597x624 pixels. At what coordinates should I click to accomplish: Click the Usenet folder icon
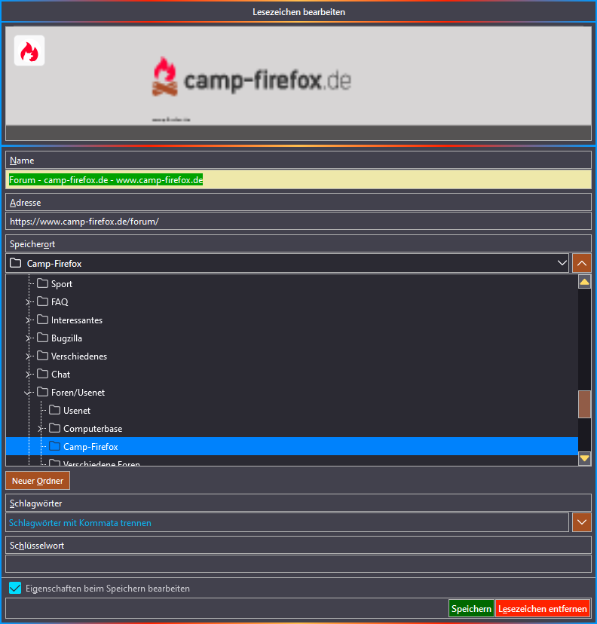tap(55, 410)
